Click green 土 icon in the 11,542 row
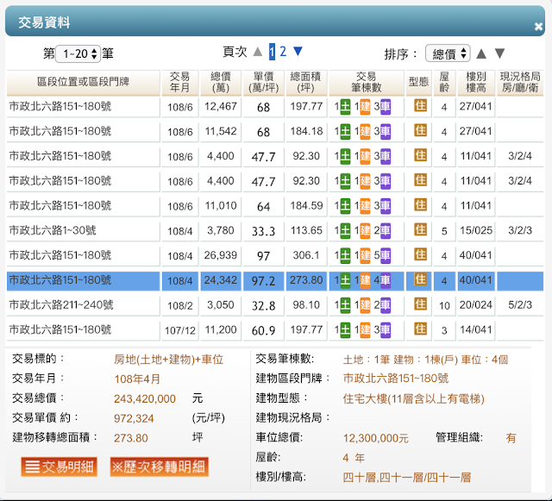Viewport: 552px width, 501px height. point(345,132)
